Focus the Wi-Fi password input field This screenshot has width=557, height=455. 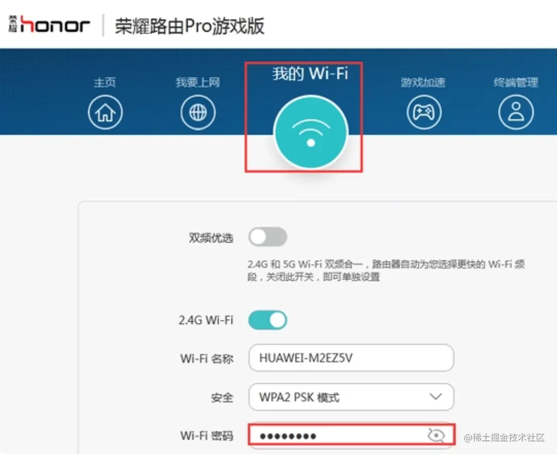coord(351,435)
